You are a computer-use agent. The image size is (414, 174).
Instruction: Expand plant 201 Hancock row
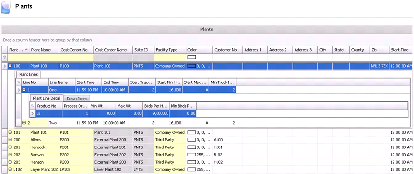click(10, 147)
